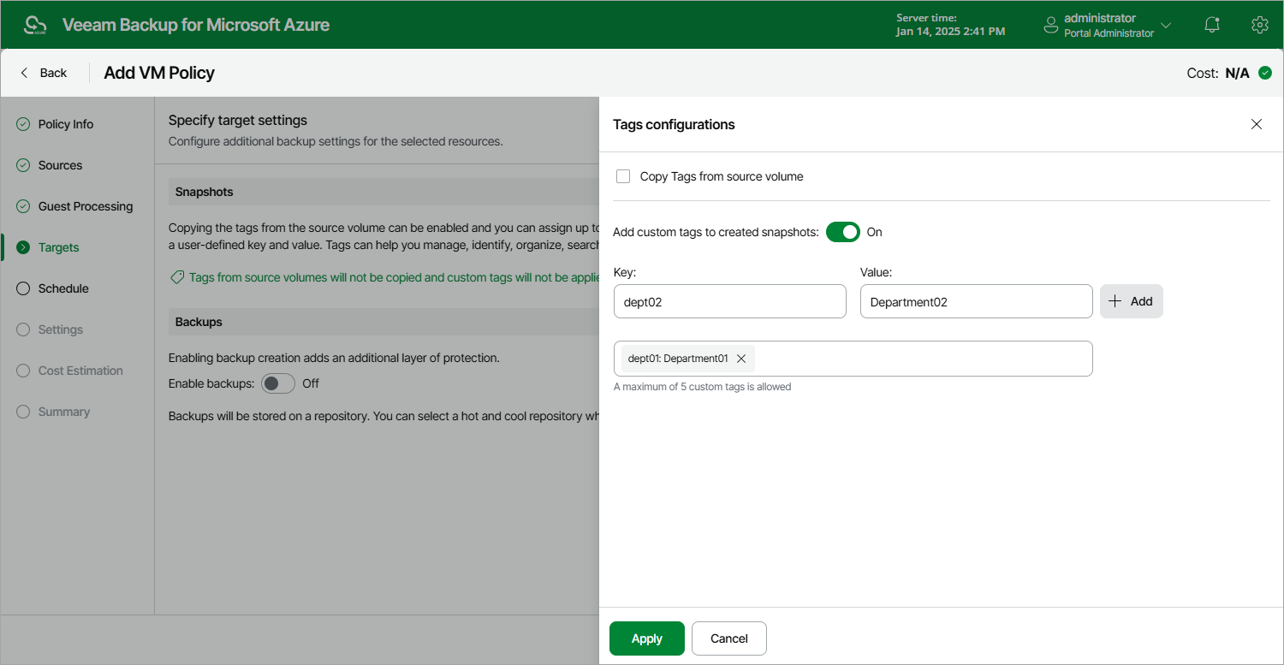This screenshot has height=665, width=1284.
Task: Toggle the Enable backups switch
Action: [278, 383]
